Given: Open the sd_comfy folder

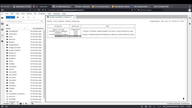Looking at the screenshot, I should [13, 72].
